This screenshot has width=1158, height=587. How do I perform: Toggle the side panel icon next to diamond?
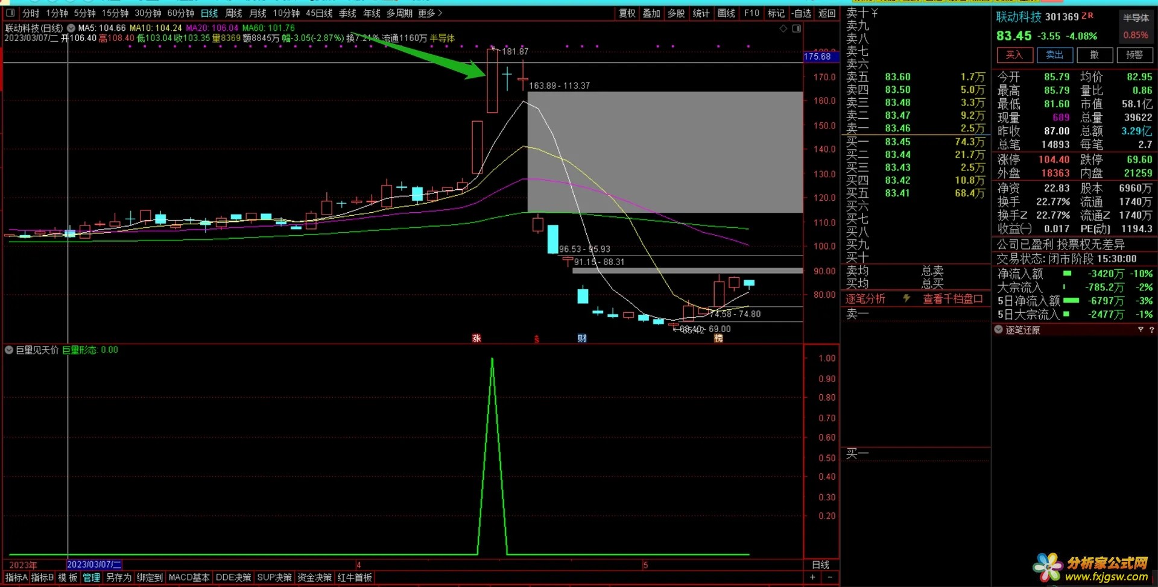tap(796, 28)
